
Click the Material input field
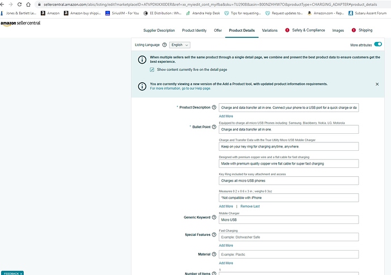pyautogui.click(x=288, y=255)
